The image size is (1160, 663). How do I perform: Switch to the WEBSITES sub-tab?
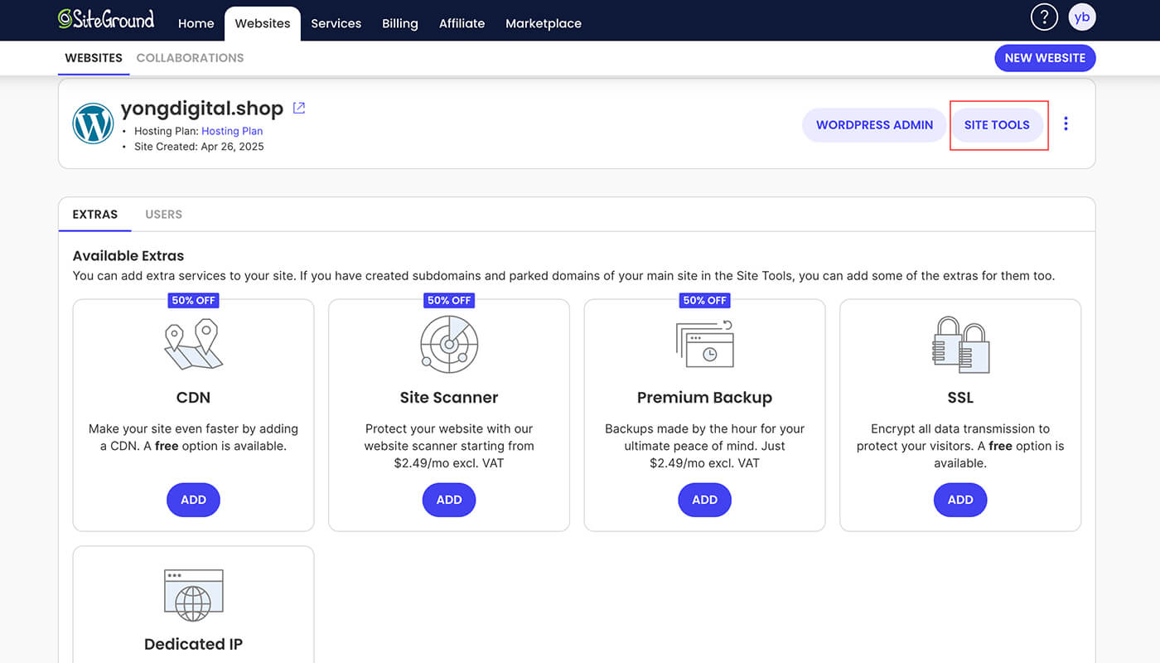coord(94,58)
